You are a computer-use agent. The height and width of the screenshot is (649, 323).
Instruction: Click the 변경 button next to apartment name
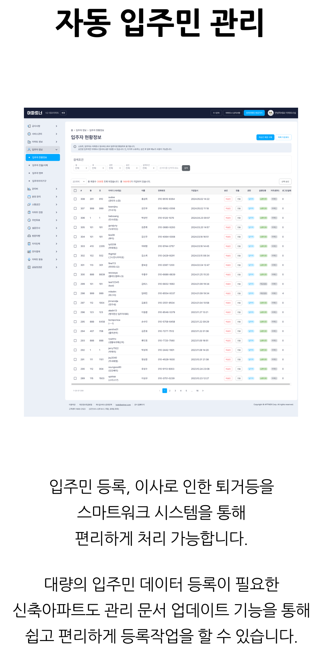pyautogui.click(x=63, y=113)
